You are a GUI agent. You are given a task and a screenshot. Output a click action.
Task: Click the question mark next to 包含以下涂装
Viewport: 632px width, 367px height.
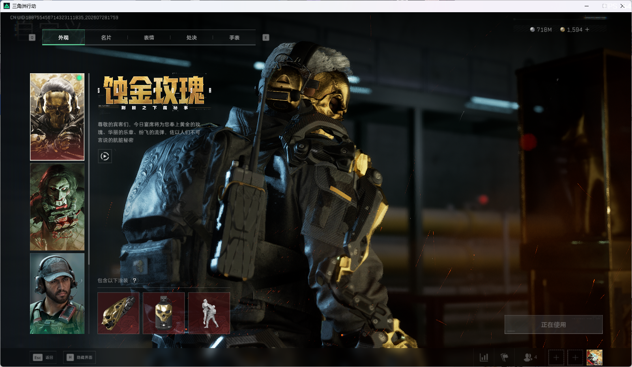click(x=135, y=280)
